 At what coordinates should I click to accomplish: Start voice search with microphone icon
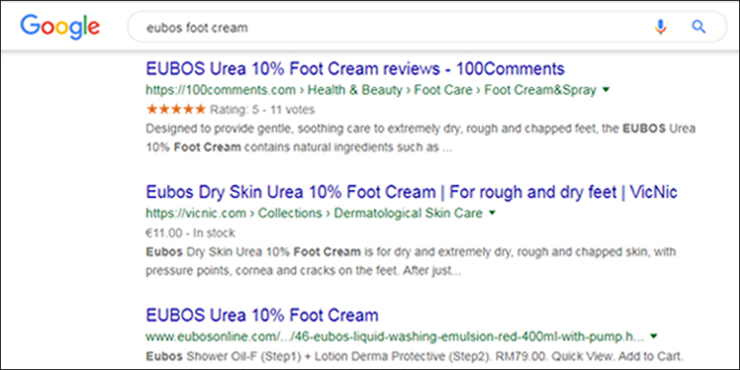click(661, 27)
